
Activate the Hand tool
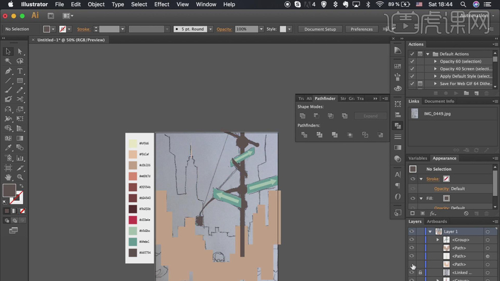8,177
